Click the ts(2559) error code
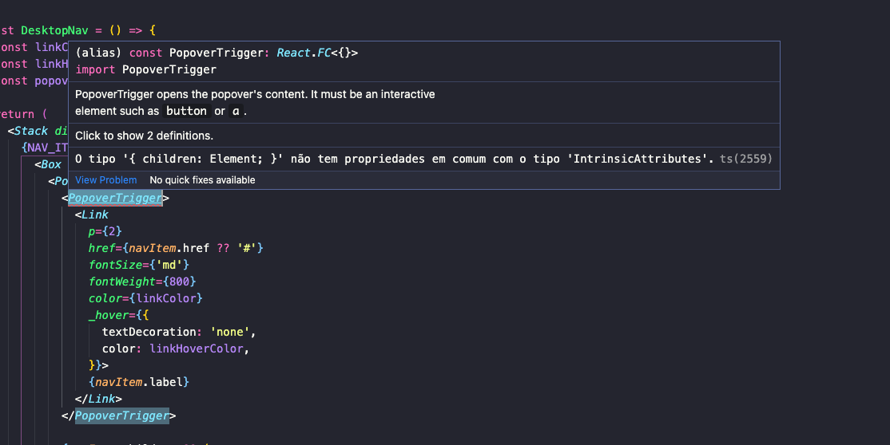This screenshot has width=890, height=445. 746,159
